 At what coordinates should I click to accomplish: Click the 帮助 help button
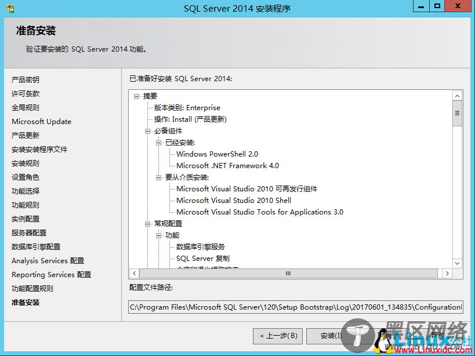438,335
